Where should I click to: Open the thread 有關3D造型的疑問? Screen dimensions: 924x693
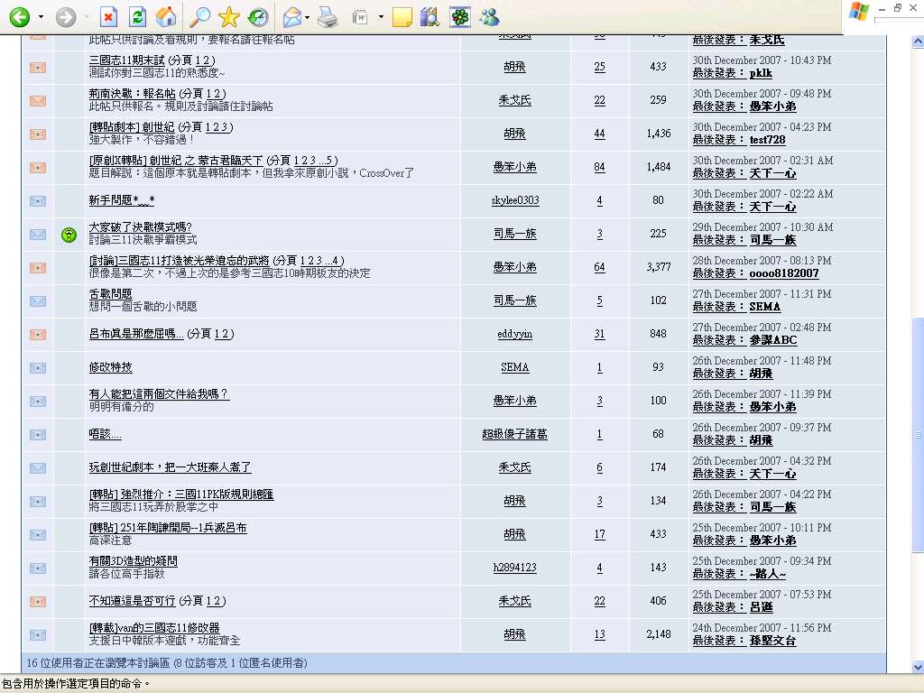pyautogui.click(x=134, y=561)
